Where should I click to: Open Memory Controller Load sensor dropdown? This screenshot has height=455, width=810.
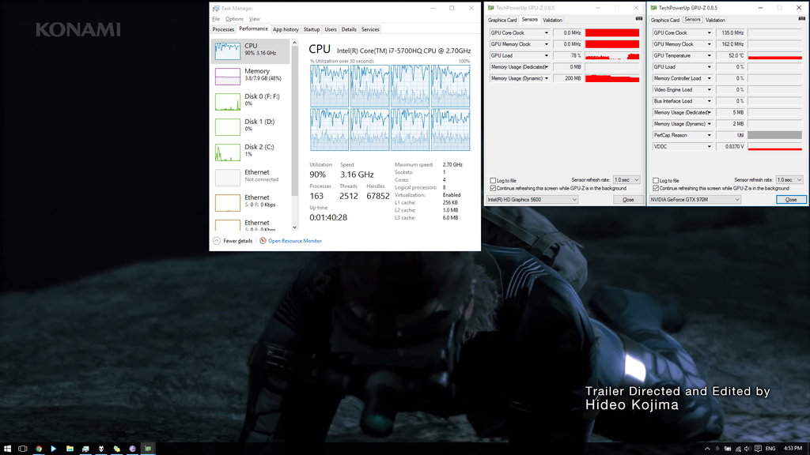709,78
